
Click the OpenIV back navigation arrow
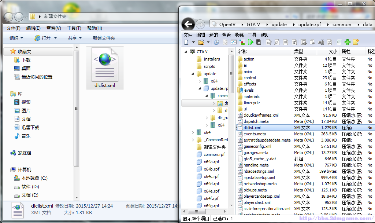tap(188, 24)
